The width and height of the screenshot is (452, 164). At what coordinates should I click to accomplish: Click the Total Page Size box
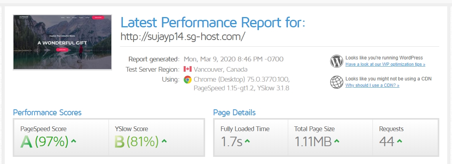[330, 137]
